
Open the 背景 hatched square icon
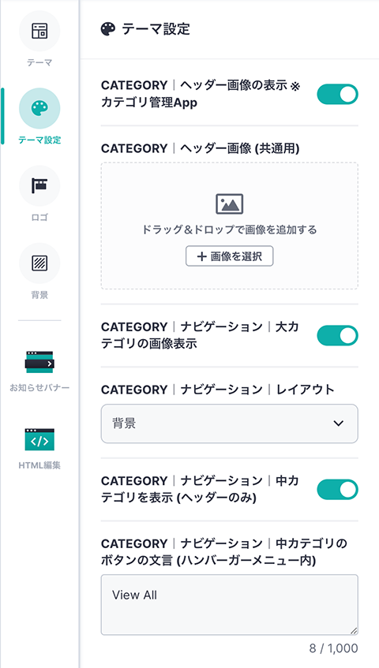pos(39,263)
